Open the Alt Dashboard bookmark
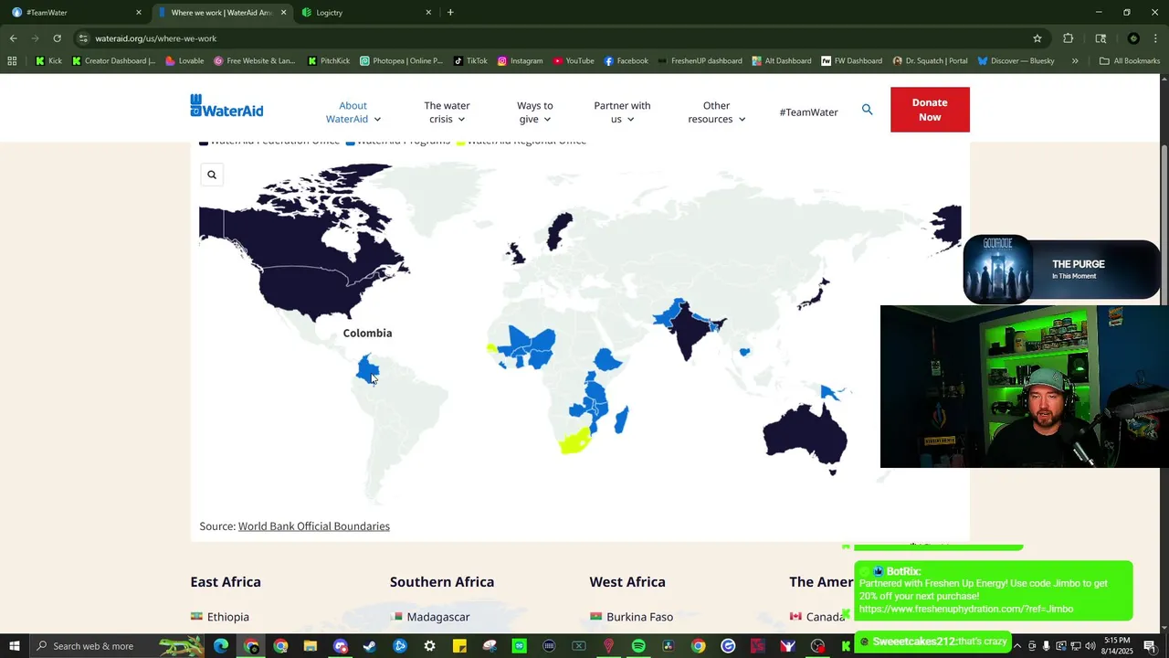 (x=782, y=61)
